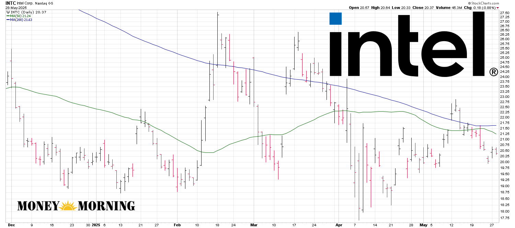Click the 2025 year marker on axis

tap(96, 225)
